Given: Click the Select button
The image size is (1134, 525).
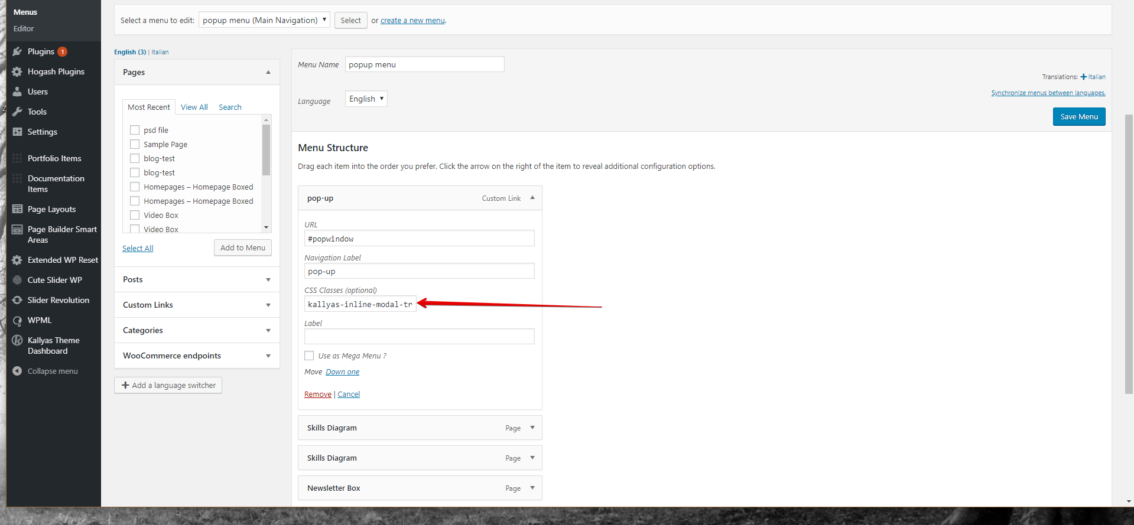Looking at the screenshot, I should (350, 20).
